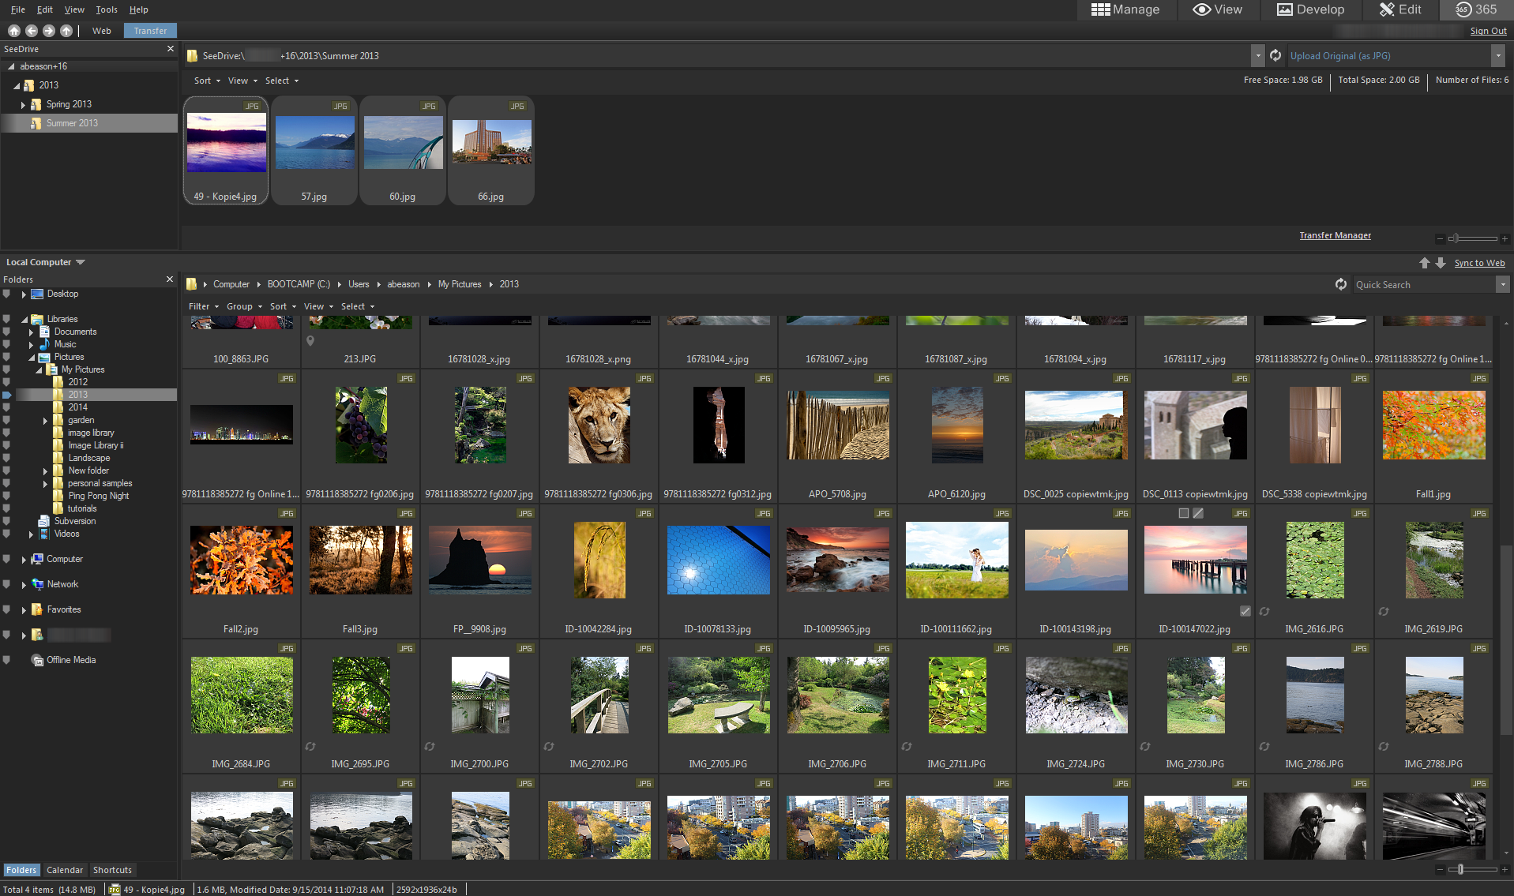This screenshot has height=896, width=1514.
Task: Toggle the slash label box on ID-100147022.jpg
Action: 1198,513
